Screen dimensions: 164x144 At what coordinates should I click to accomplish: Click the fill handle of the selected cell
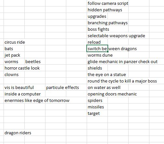click(107, 51)
